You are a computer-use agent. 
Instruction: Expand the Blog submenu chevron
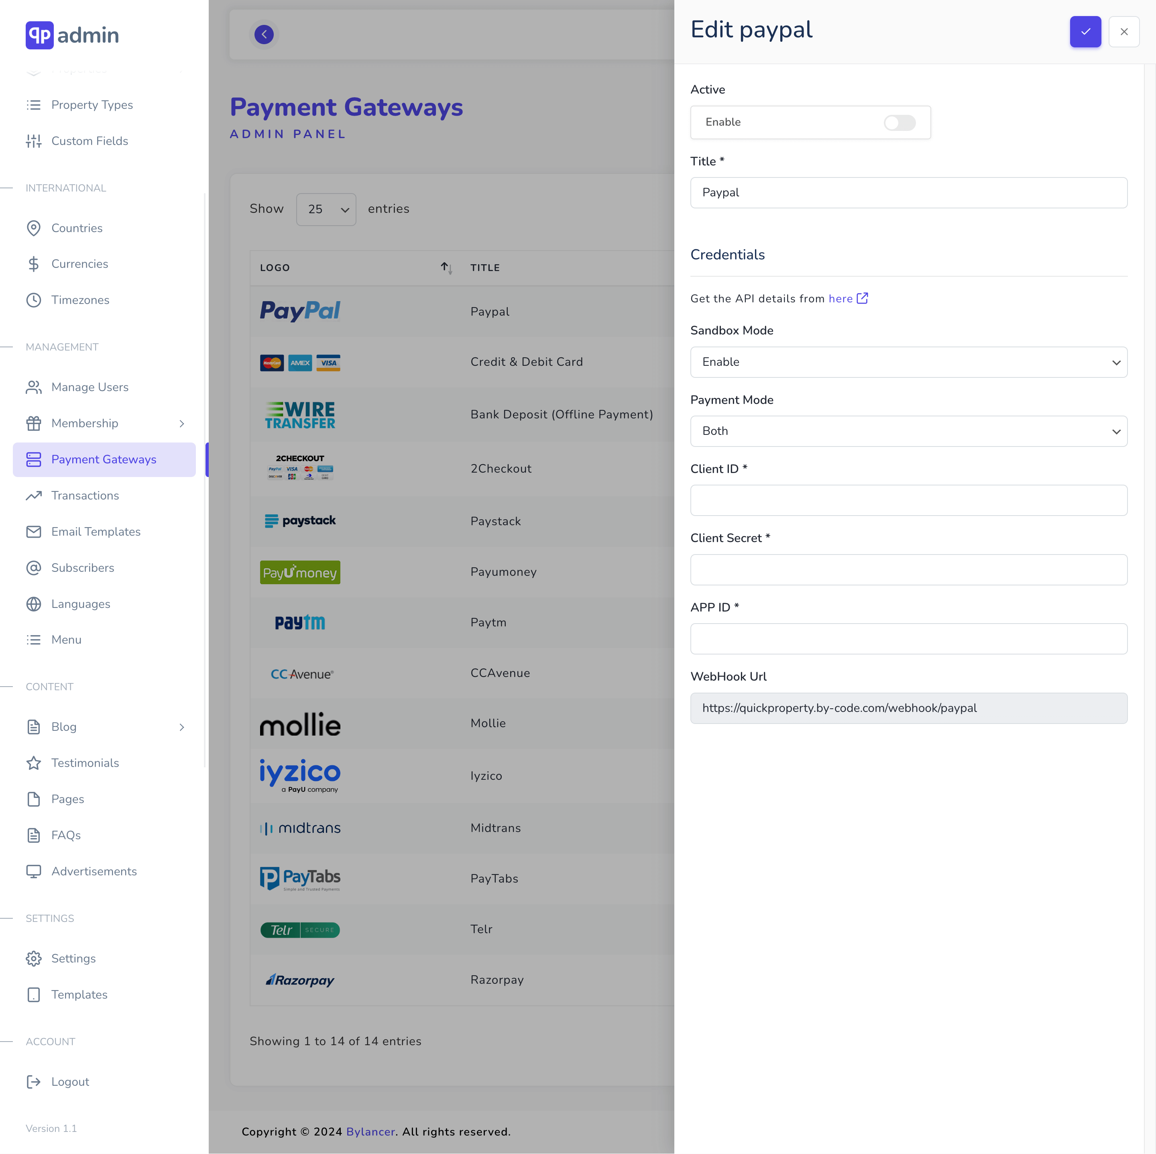tap(182, 727)
